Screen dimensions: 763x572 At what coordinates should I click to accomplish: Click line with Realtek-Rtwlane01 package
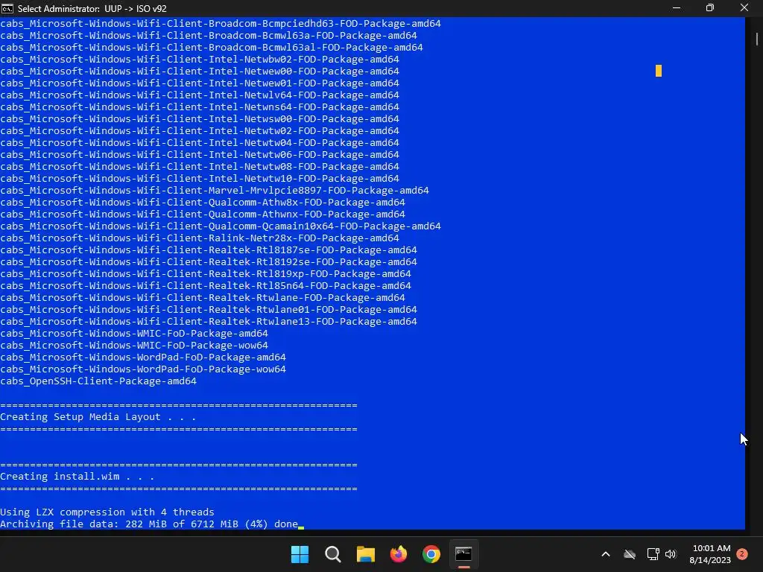pos(209,309)
